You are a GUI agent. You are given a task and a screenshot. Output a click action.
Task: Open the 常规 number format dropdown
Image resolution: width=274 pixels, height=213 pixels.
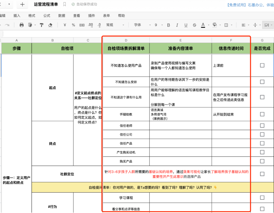tap(115, 25)
